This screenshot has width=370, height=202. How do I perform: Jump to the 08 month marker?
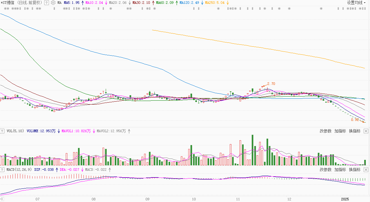(94, 199)
